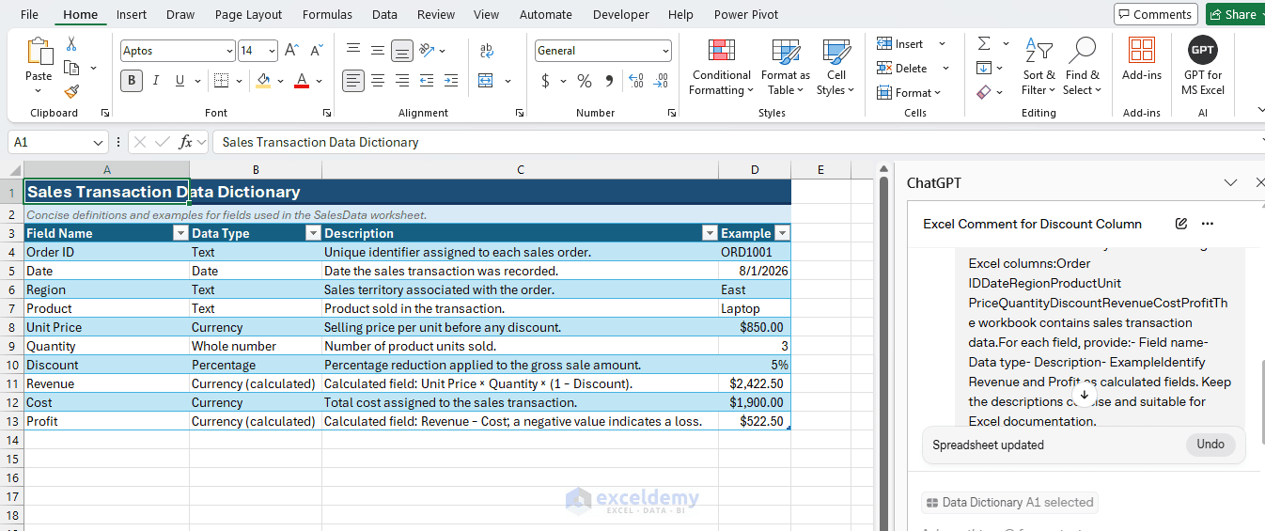
Task: Open the Page Layout tab
Action: [x=248, y=14]
